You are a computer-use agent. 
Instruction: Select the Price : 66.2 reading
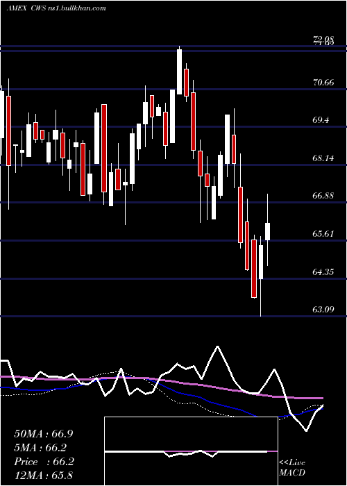pos(44,462)
